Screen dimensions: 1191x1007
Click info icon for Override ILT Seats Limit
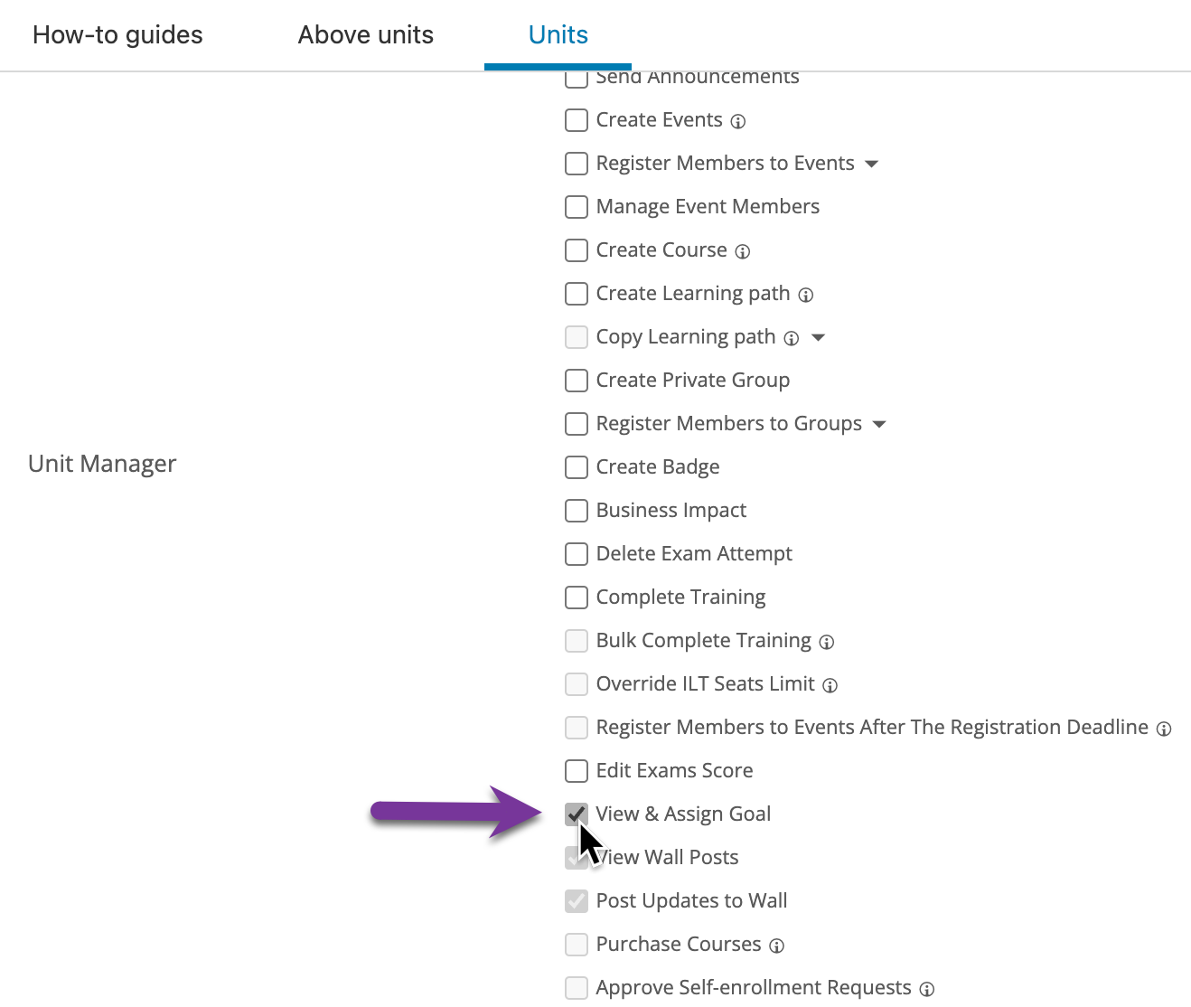tap(830, 685)
